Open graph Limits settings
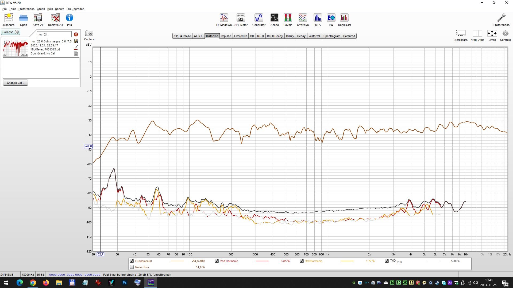This screenshot has width=513, height=288. point(492,35)
